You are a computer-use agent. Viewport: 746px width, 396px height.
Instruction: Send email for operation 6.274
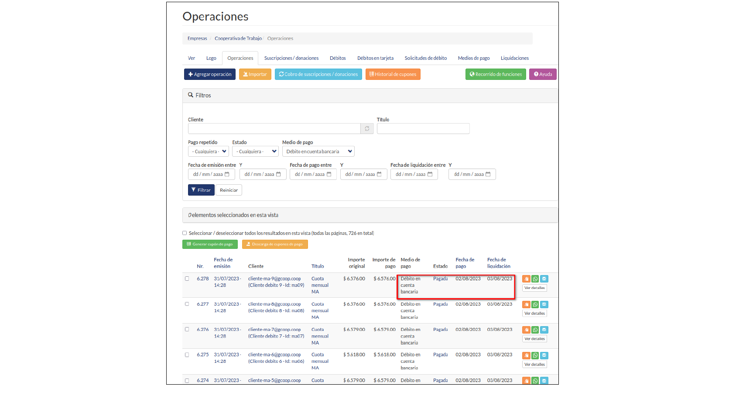pyautogui.click(x=544, y=381)
